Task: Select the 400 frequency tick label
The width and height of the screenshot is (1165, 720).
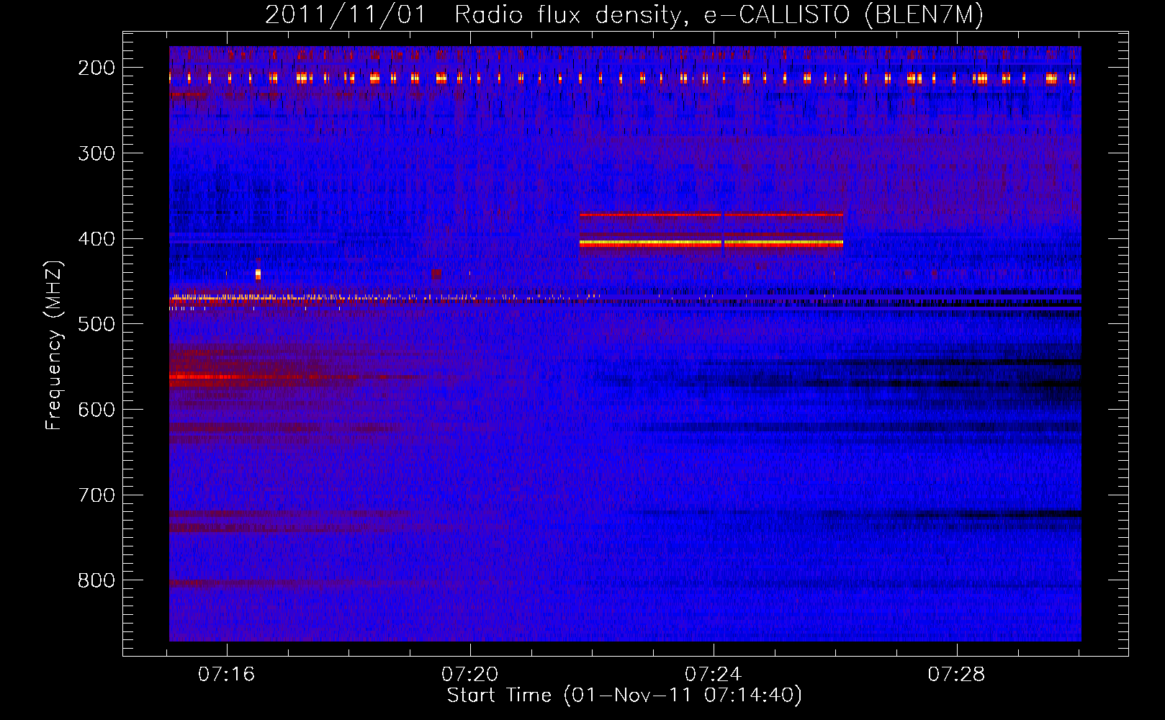Action: pyautogui.click(x=96, y=239)
